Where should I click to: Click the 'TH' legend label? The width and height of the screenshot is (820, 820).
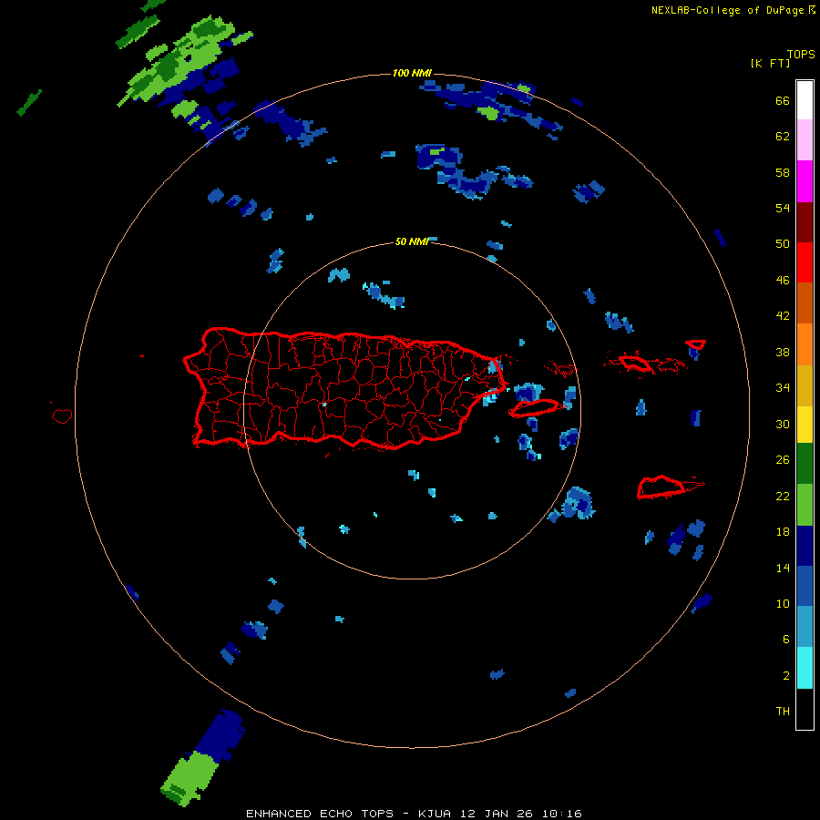click(x=783, y=712)
